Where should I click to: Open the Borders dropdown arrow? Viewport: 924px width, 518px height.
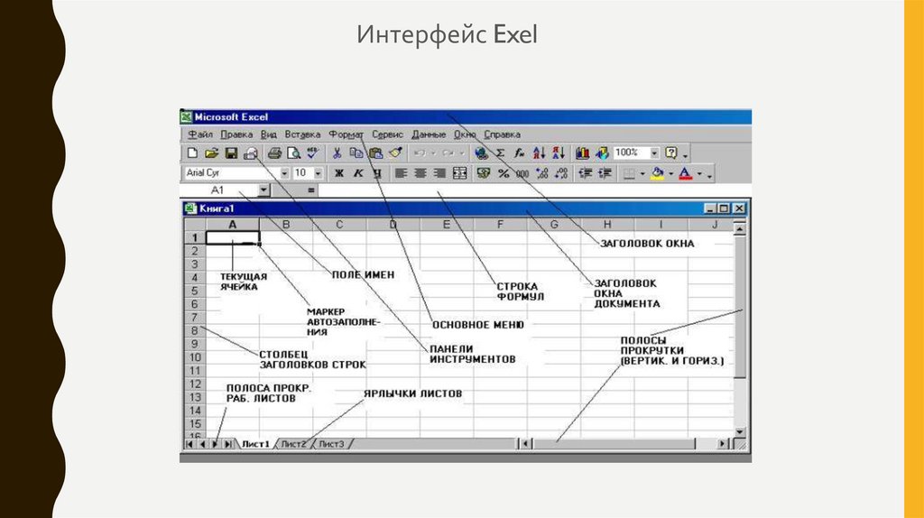pos(642,174)
